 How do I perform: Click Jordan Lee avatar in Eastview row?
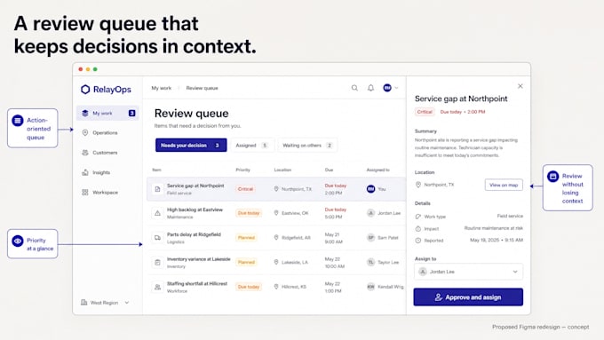[x=370, y=213]
